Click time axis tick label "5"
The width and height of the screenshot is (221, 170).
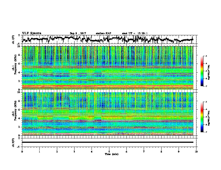pos(109,152)
